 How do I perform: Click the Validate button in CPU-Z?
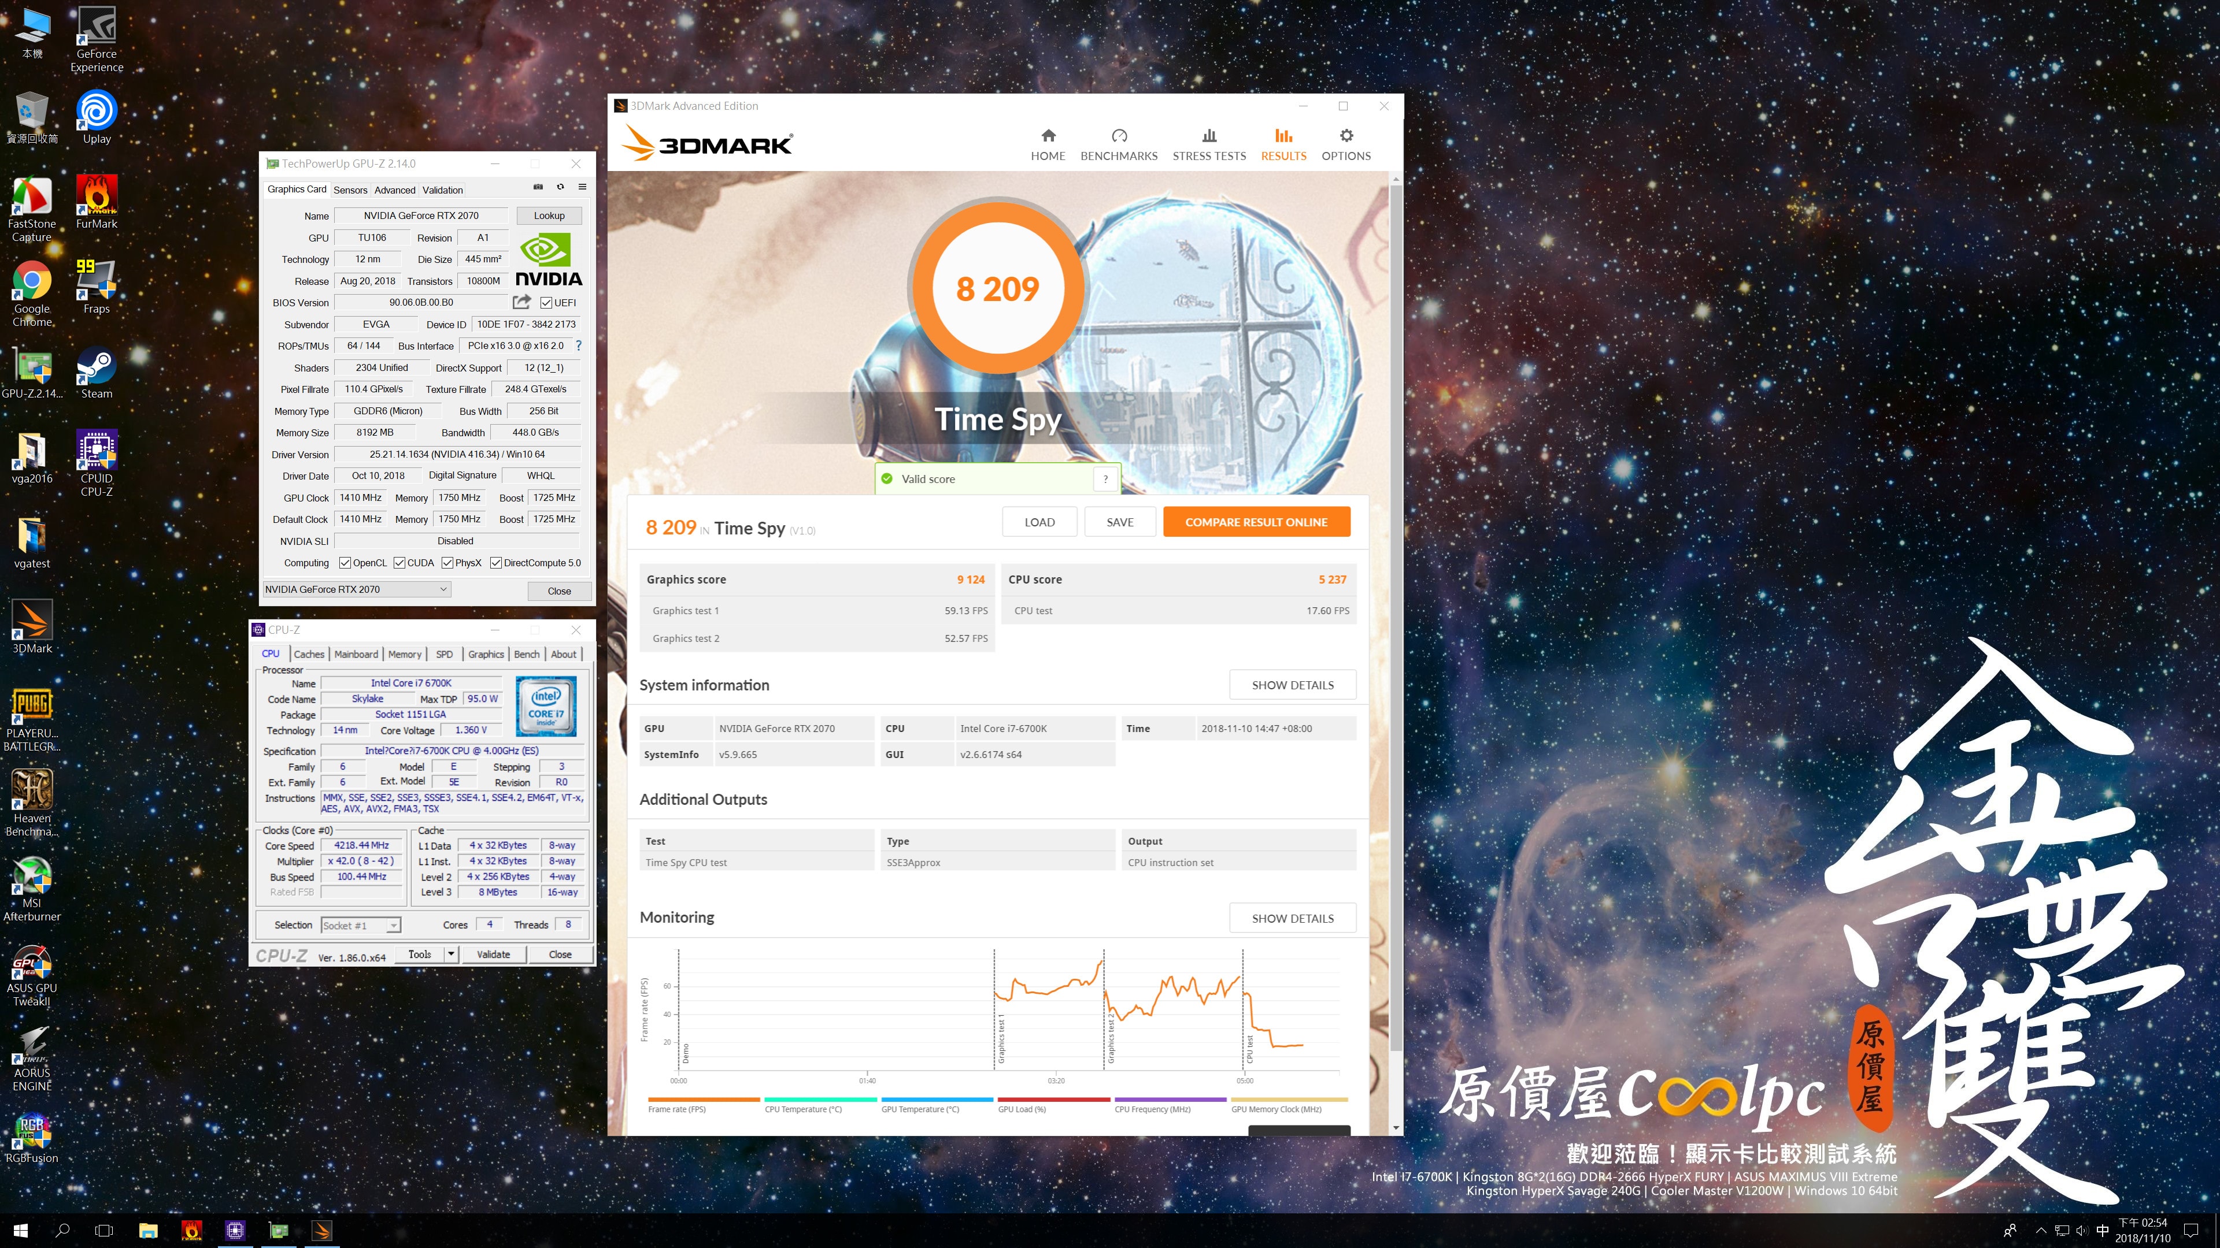point(493,953)
